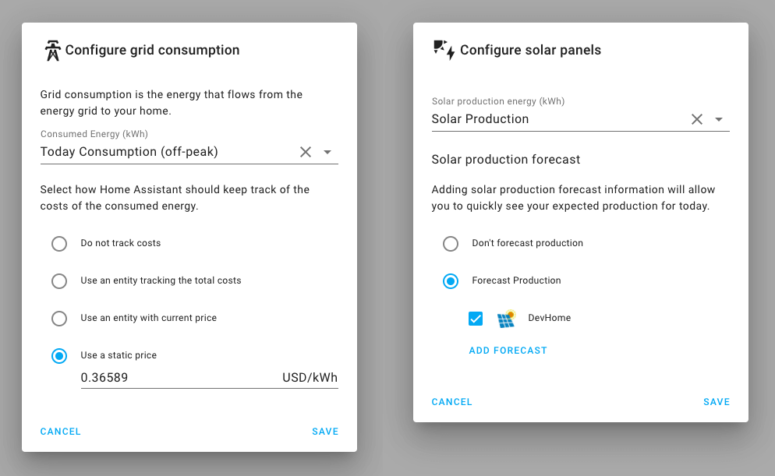
Task: Clear the Solar Production entity field
Action: tap(697, 119)
